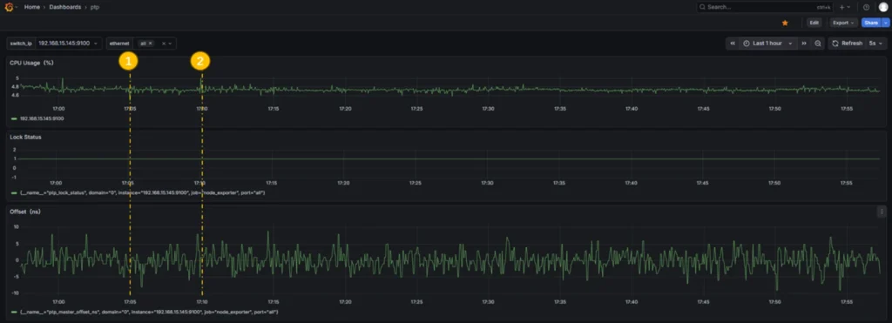Click the Offset (ns) panel title
Screen dimensions: 892x323
pos(25,212)
